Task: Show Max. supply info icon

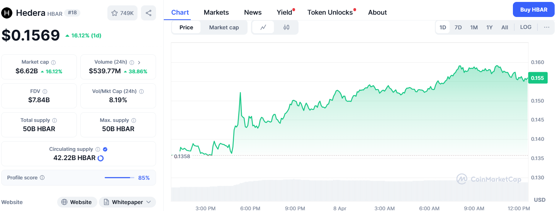Action: pyautogui.click(x=134, y=120)
